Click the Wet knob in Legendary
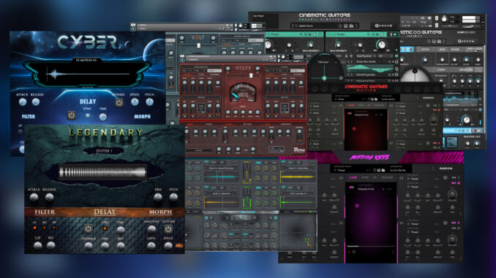This screenshot has height=278, width=496. pos(121,246)
